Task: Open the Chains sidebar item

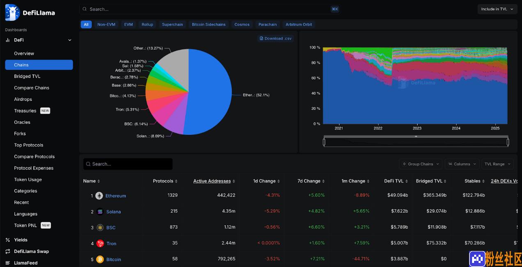Action: point(39,65)
